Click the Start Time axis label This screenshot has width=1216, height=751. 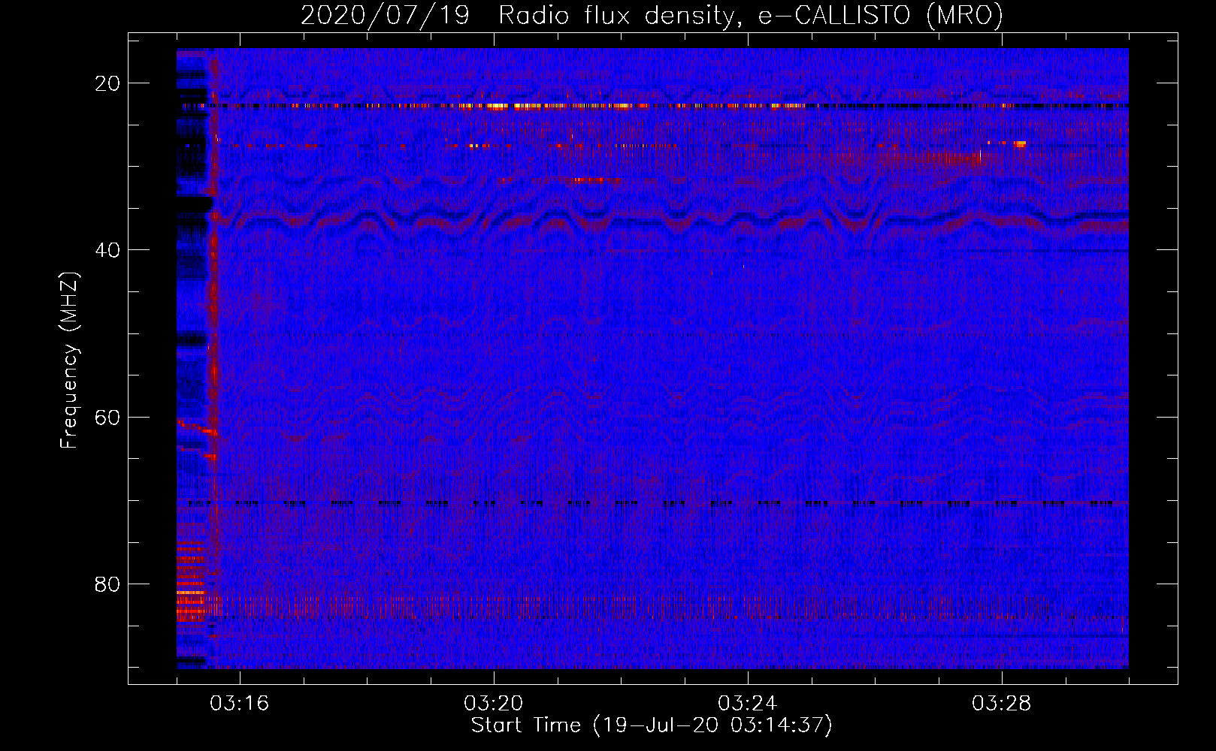click(652, 725)
